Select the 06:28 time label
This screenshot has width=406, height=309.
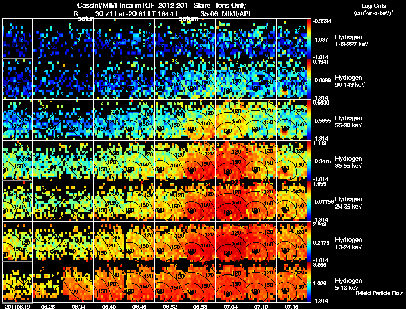pos(48,306)
